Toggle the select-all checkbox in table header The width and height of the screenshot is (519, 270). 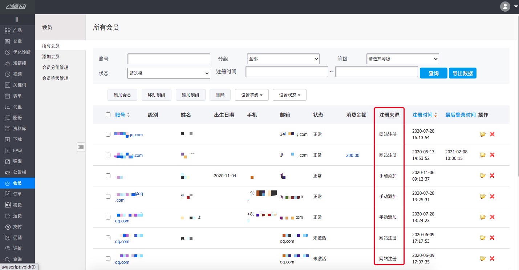[x=108, y=115]
